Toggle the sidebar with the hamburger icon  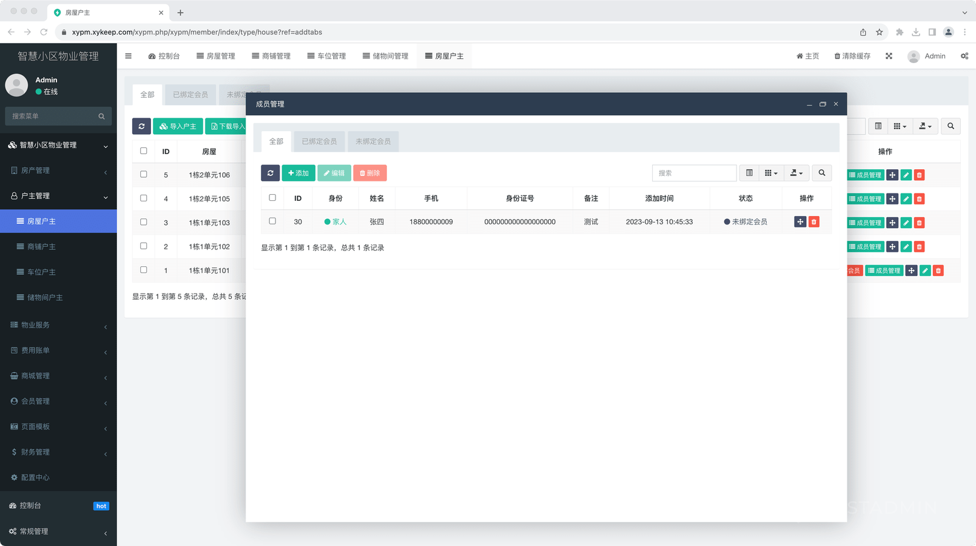pos(128,56)
